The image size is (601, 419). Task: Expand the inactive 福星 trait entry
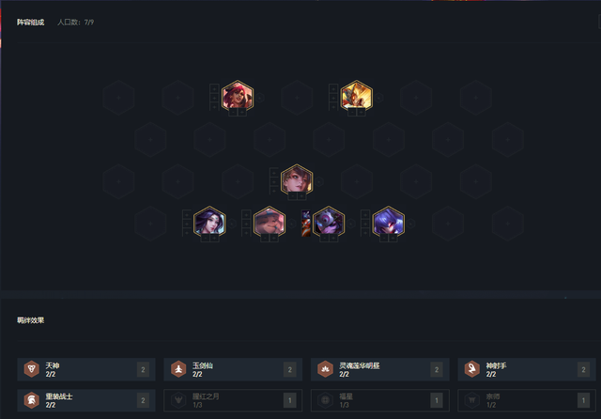coord(379,400)
